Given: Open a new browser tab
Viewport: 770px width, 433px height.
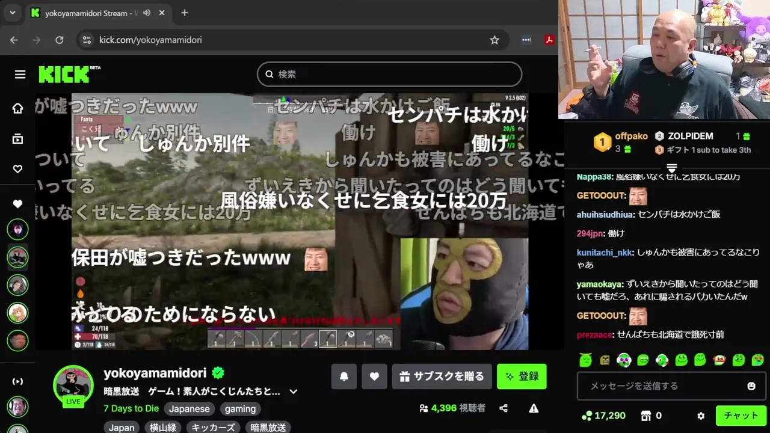Looking at the screenshot, I should tap(185, 13).
